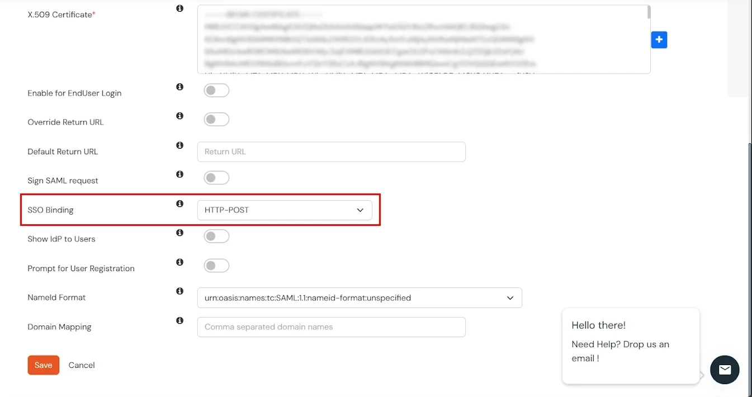This screenshot has width=752, height=397.
Task: Open the email support chat bubble icon
Action: 725,370
